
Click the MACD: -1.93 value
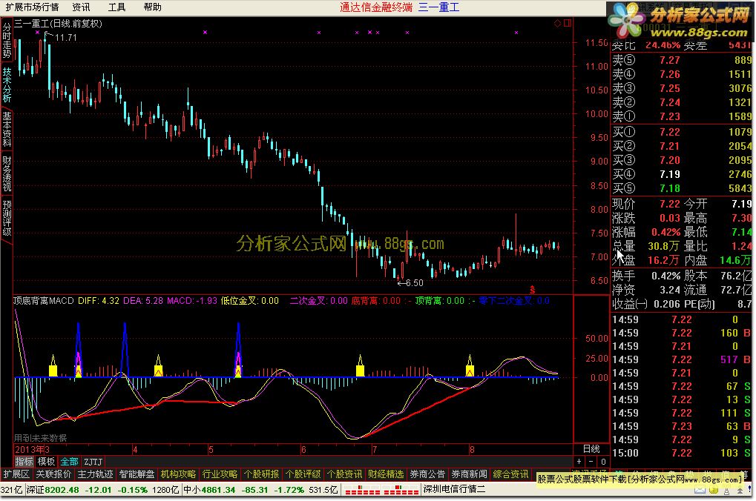[x=192, y=301]
